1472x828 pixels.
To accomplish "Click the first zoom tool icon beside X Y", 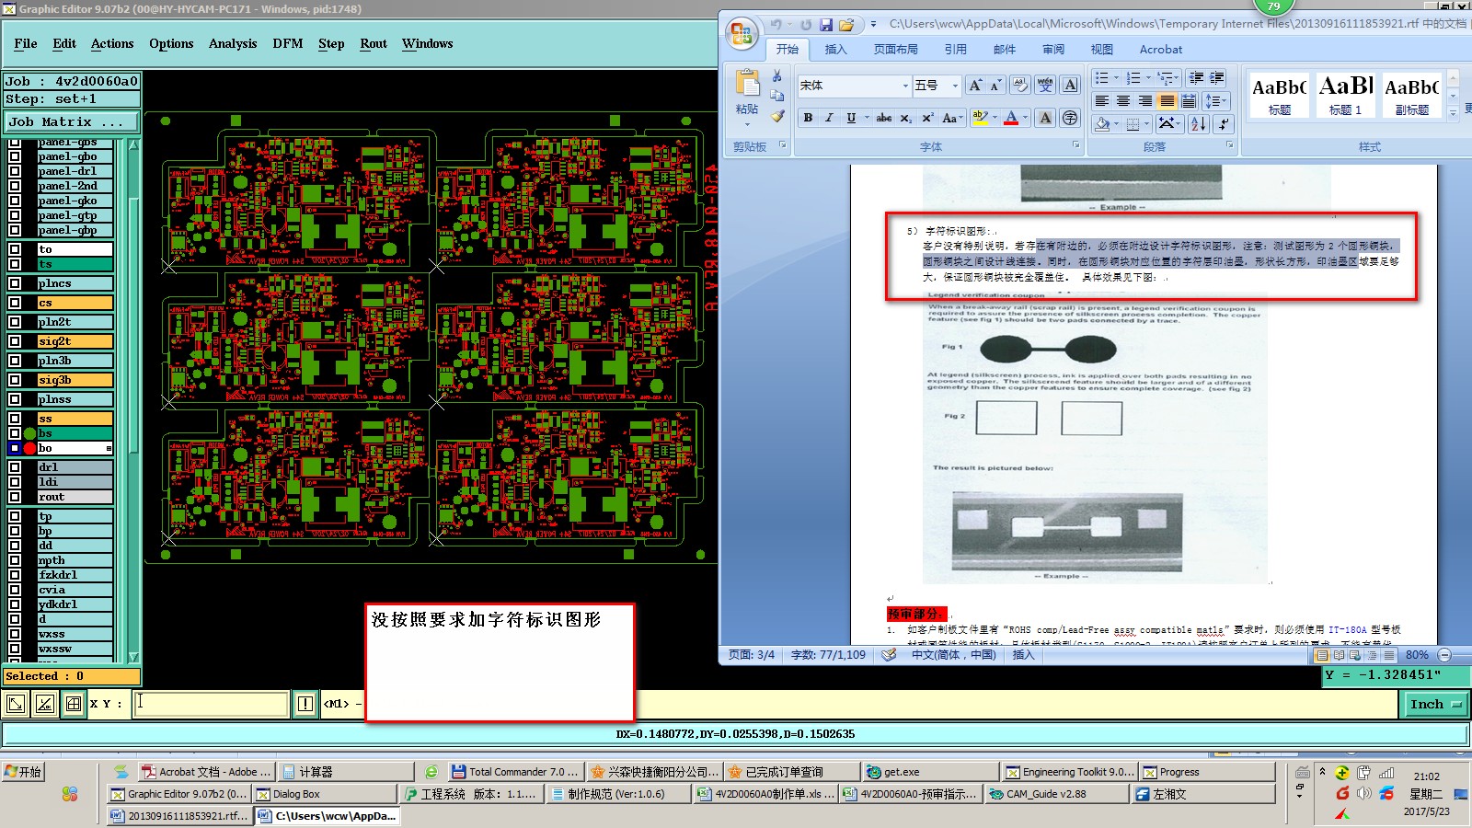I will [x=16, y=704].
